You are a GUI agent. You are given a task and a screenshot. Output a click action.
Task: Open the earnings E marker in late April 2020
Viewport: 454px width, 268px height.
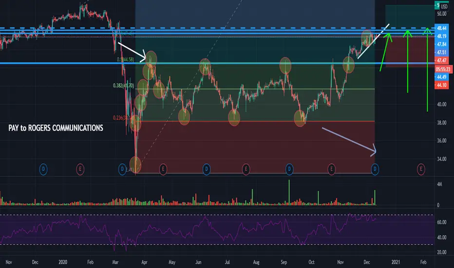163,169
